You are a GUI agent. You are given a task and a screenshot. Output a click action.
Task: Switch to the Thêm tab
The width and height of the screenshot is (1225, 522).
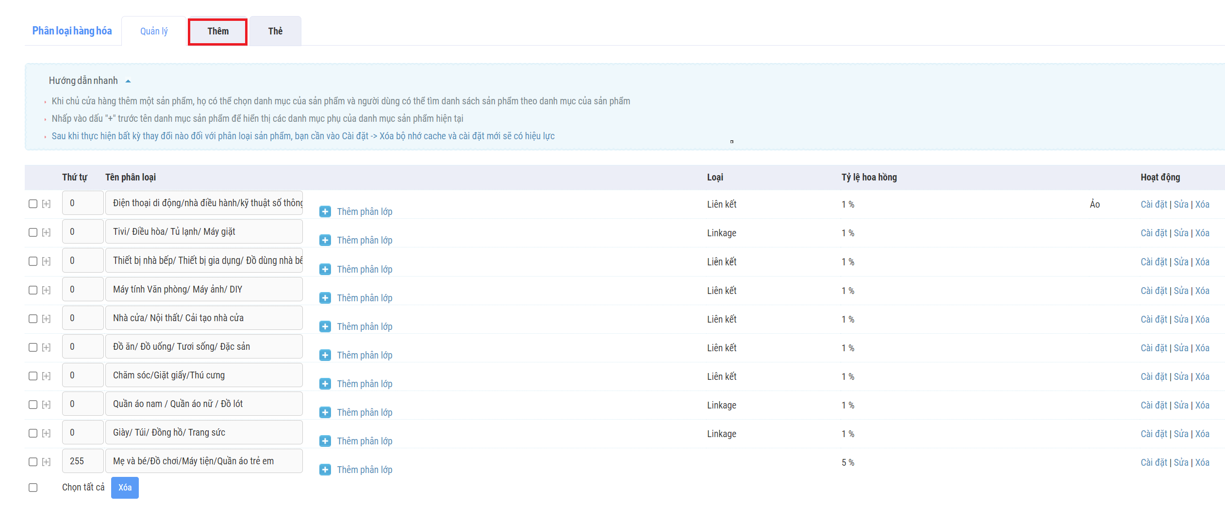point(217,32)
